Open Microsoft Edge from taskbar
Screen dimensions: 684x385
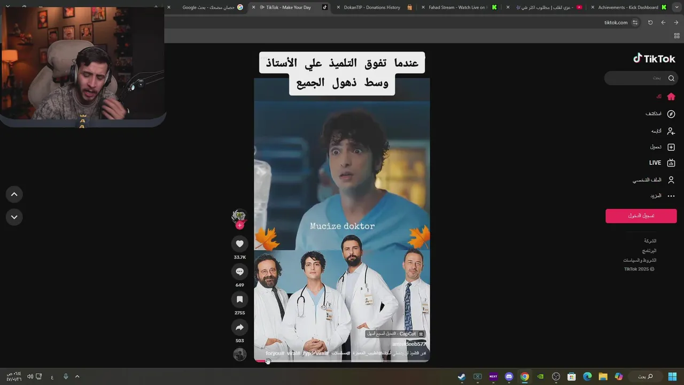click(587, 376)
